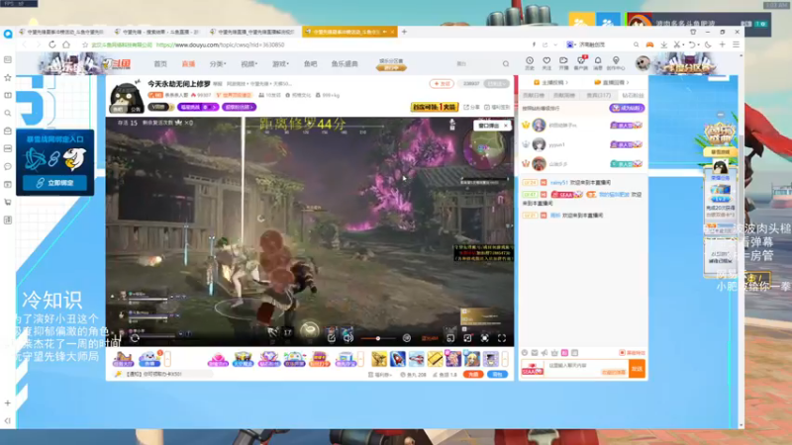Open 鱼吧 in Douyu navigation
The width and height of the screenshot is (792, 445).
point(310,64)
